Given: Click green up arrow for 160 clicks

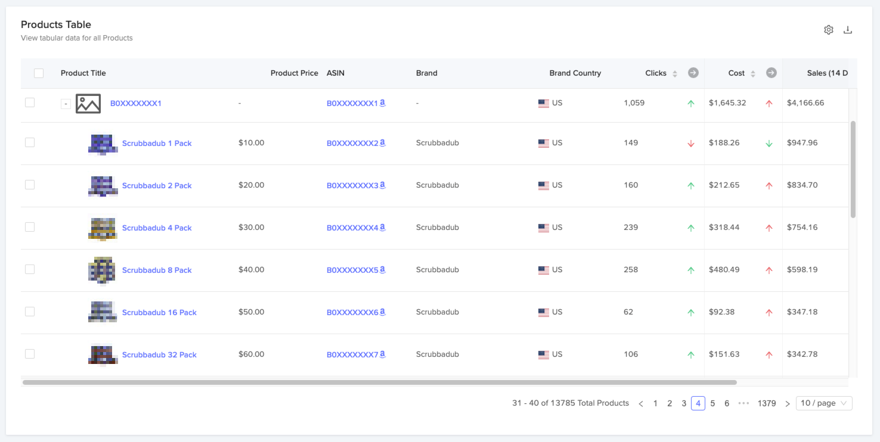Looking at the screenshot, I should click(x=691, y=186).
